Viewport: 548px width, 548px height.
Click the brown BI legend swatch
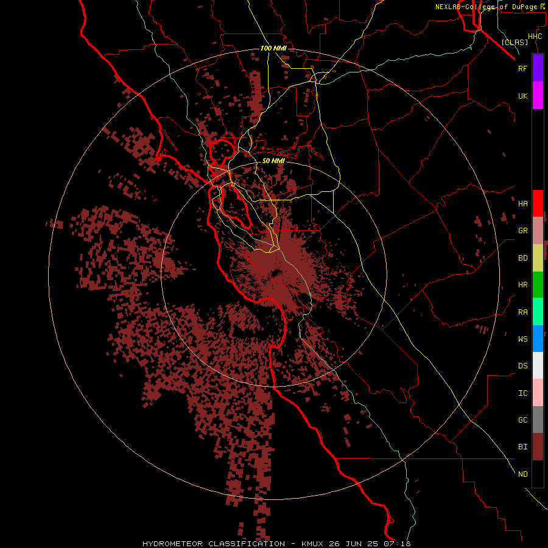(x=538, y=447)
